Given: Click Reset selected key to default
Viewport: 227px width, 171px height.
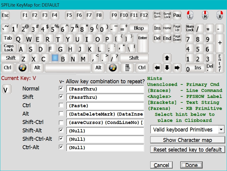Looking at the screenshot, I should pos(187,149).
